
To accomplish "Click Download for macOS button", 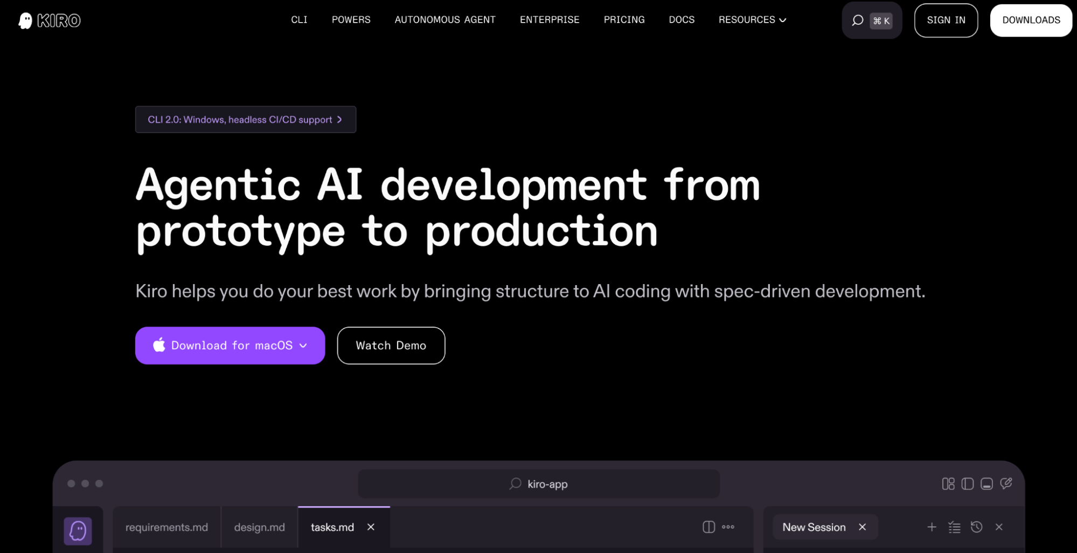I will coord(230,345).
